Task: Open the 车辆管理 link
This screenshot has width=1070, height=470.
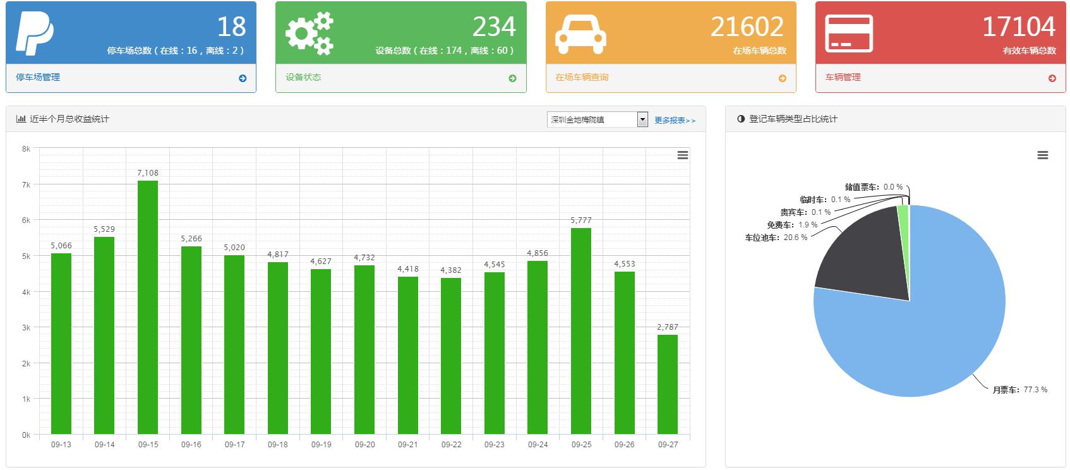Action: pyautogui.click(x=843, y=77)
